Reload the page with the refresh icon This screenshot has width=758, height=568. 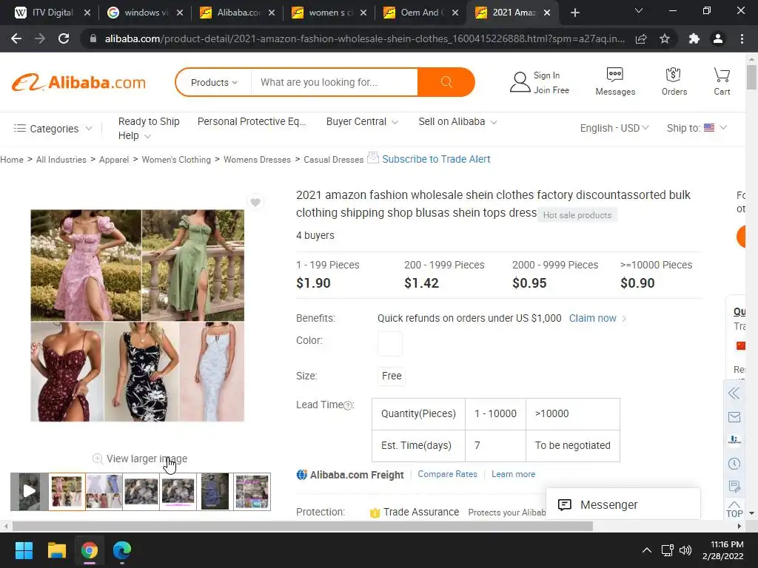pos(64,38)
